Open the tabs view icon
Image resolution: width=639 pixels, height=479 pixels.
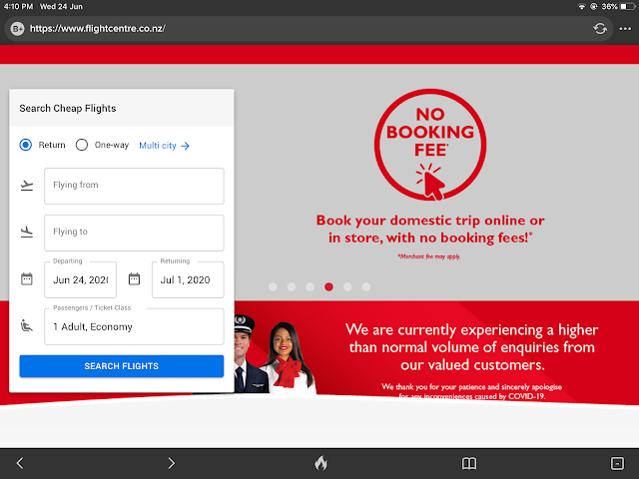coord(617,463)
